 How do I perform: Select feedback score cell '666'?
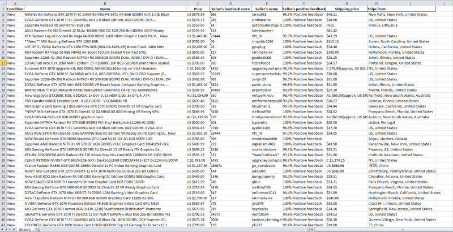click(230, 14)
